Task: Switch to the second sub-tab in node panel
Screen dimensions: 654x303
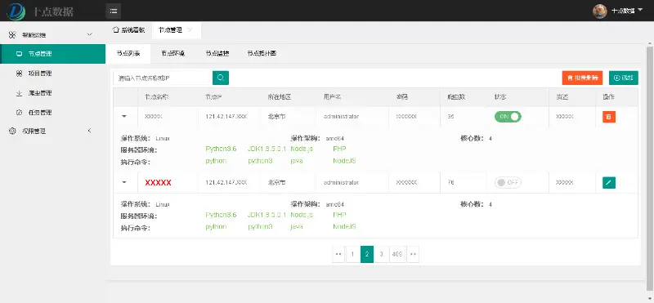Action: 173,54
